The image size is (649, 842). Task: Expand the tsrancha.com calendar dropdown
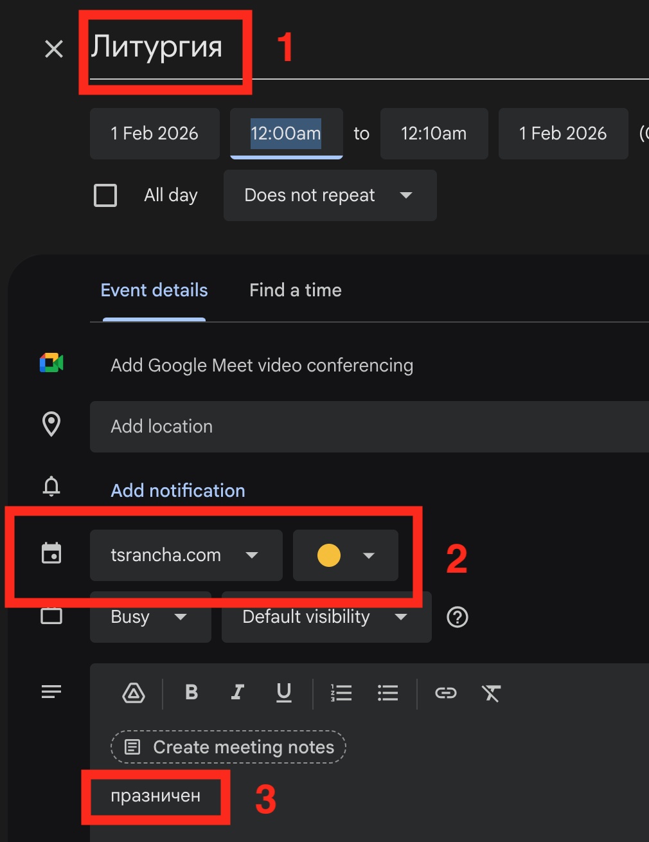[186, 555]
